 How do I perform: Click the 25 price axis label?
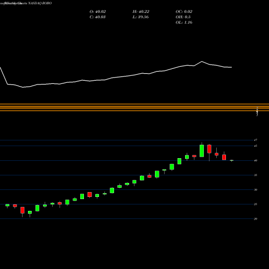(256, 204)
